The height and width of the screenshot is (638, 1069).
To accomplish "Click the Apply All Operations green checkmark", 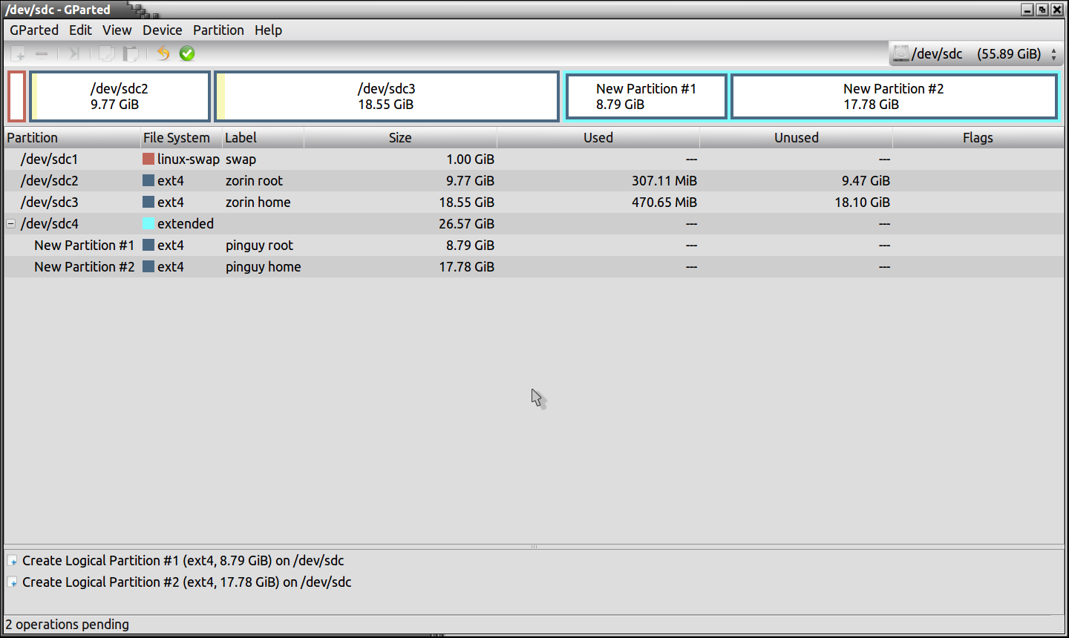I will pyautogui.click(x=187, y=53).
